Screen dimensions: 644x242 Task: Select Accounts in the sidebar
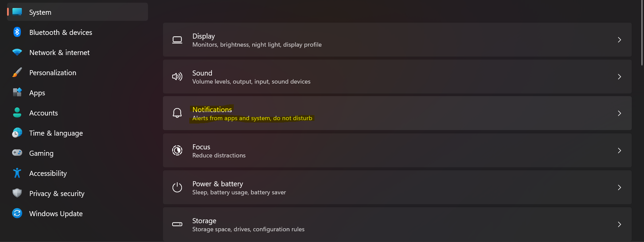(x=43, y=113)
